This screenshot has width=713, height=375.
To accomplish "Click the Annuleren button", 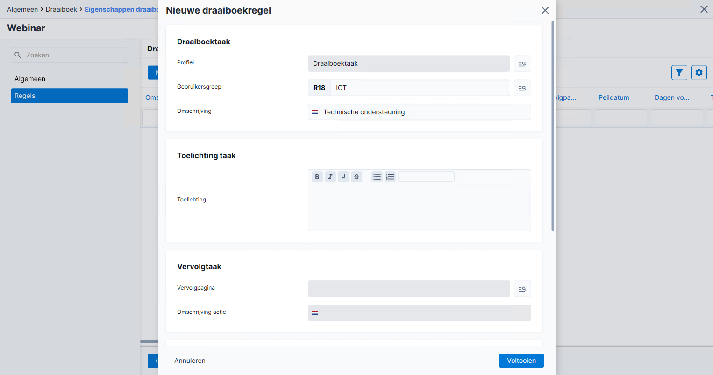I will (190, 361).
